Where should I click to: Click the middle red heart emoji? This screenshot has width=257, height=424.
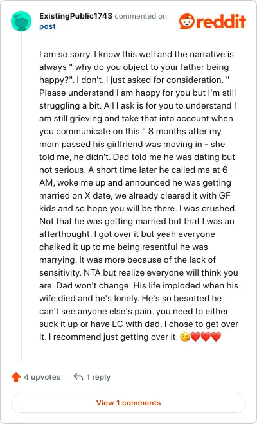pos(206,337)
